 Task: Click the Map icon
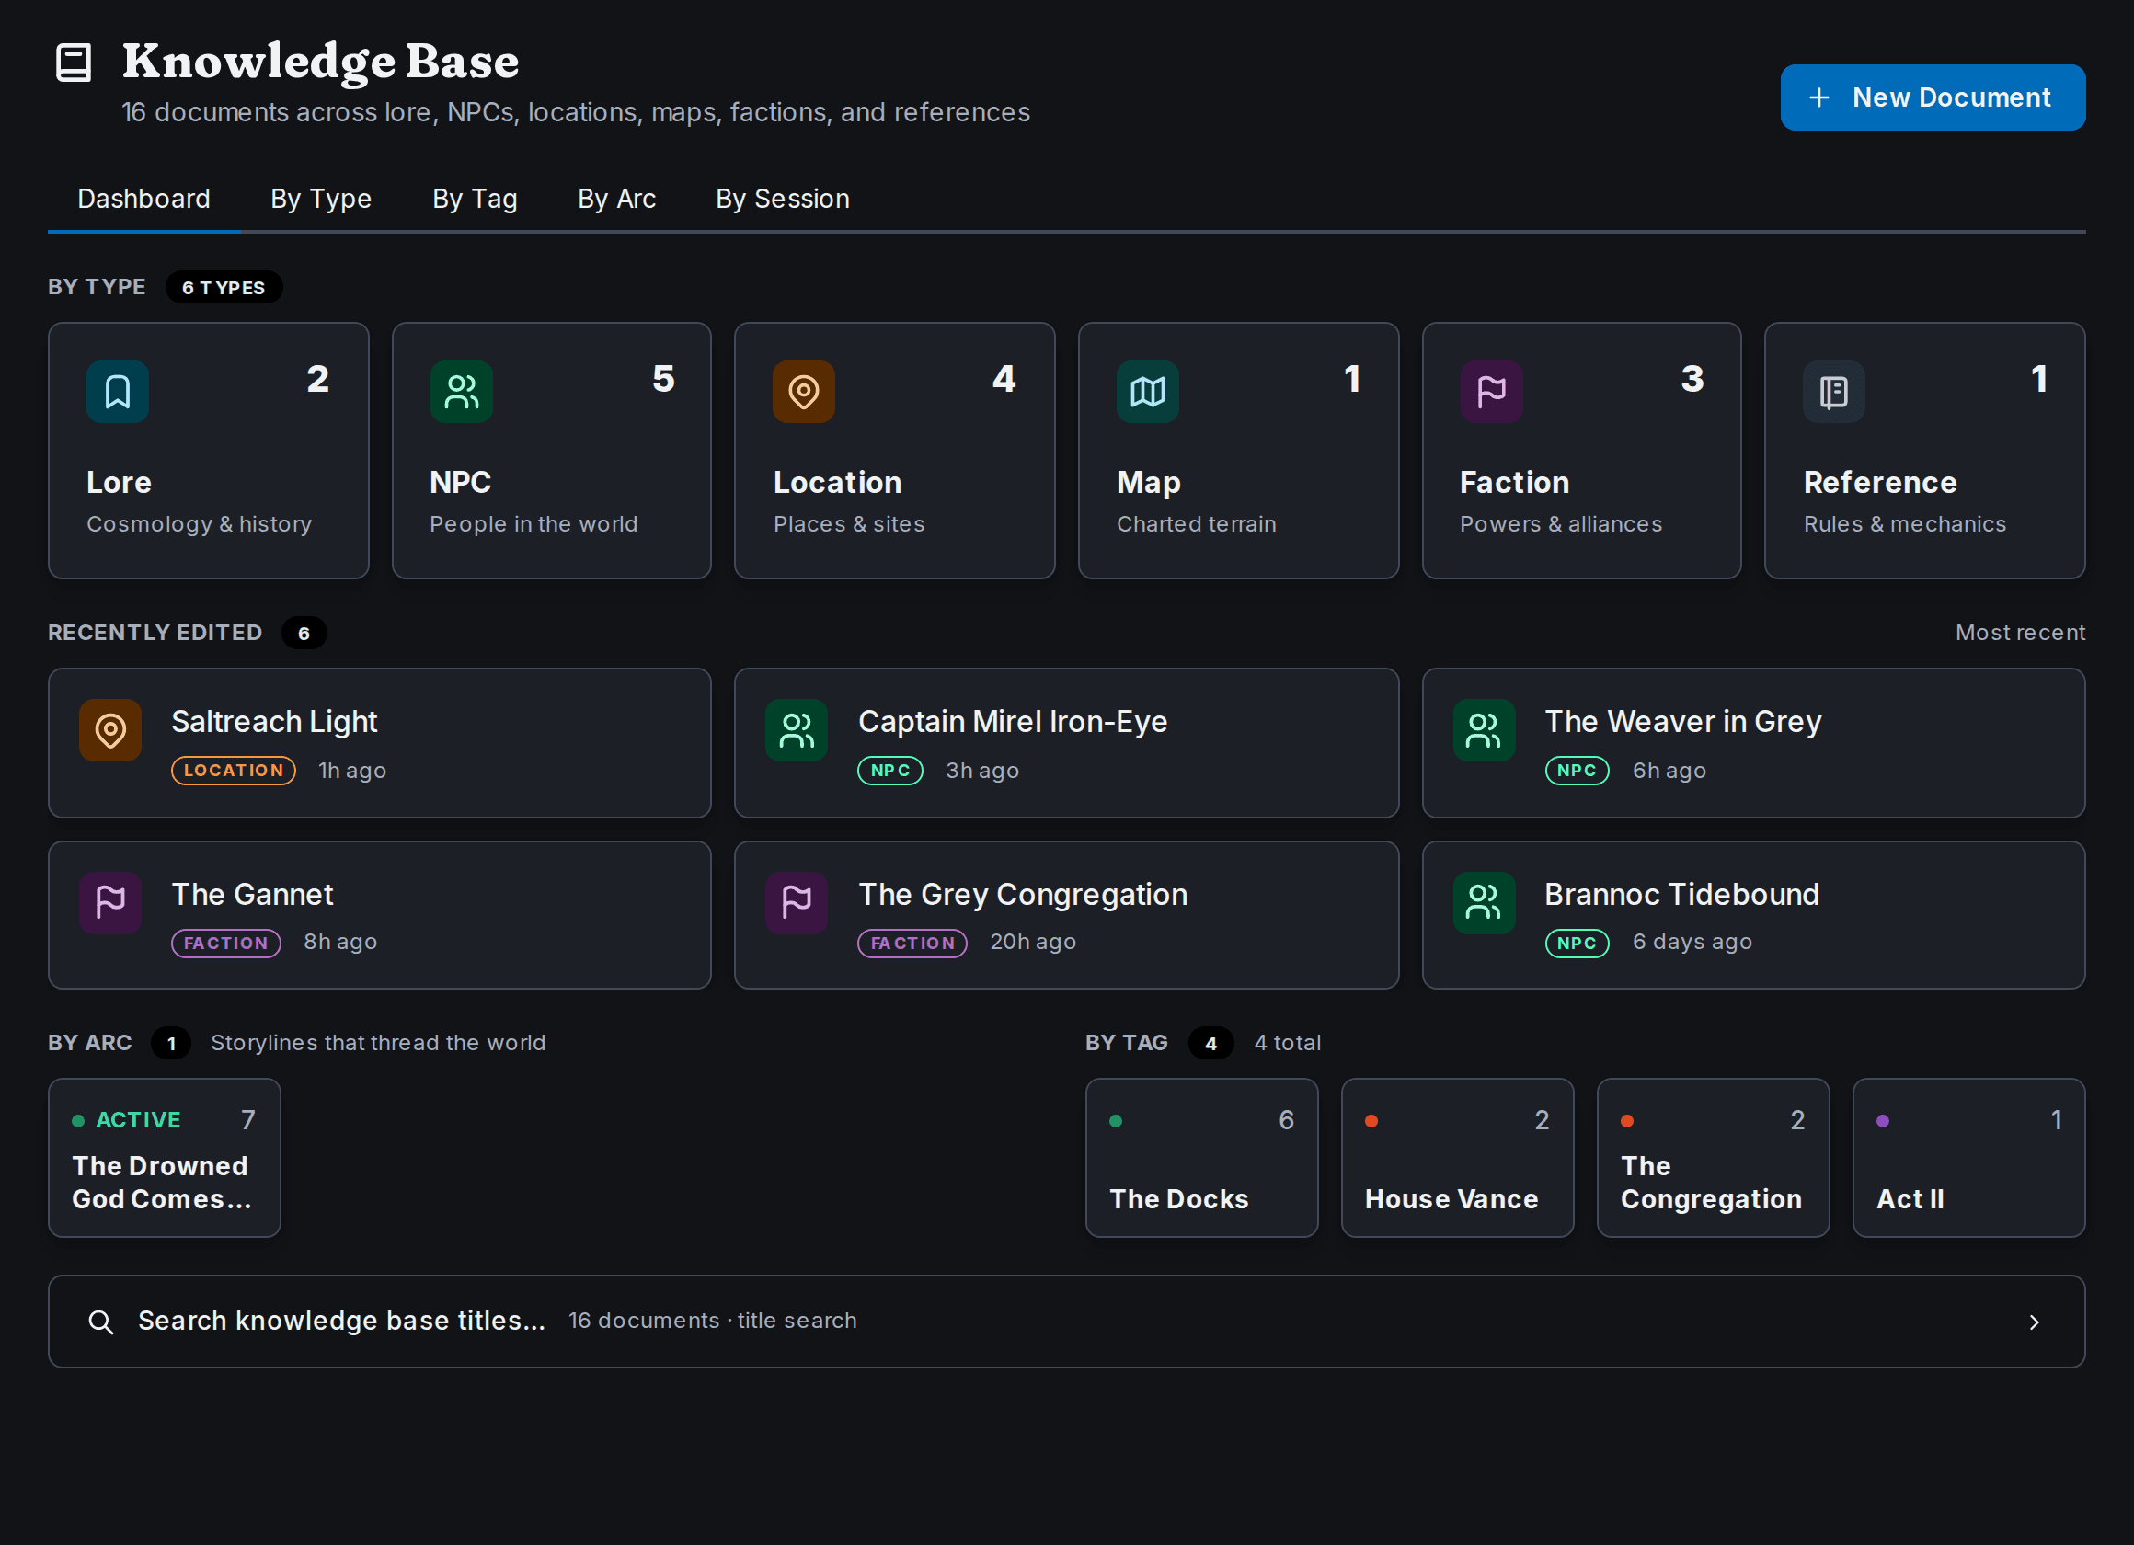click(x=1147, y=392)
